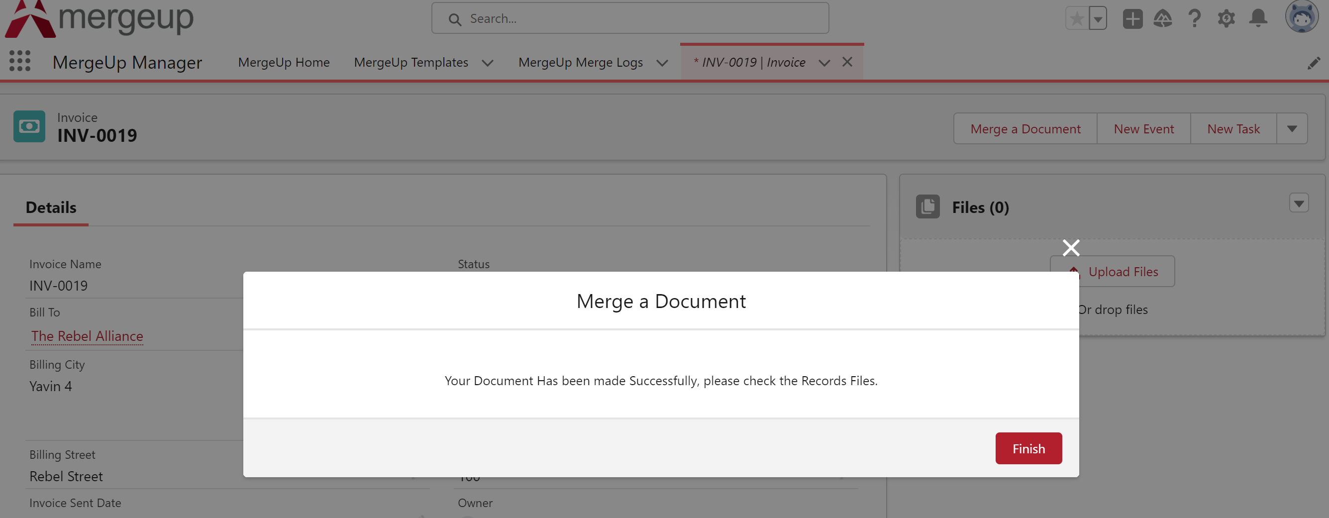Click the Owner field label
The width and height of the screenshot is (1329, 518).
coord(475,503)
